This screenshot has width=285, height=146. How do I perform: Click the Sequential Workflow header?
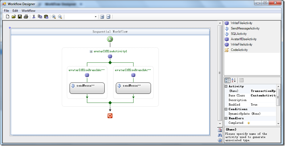coord(110,32)
